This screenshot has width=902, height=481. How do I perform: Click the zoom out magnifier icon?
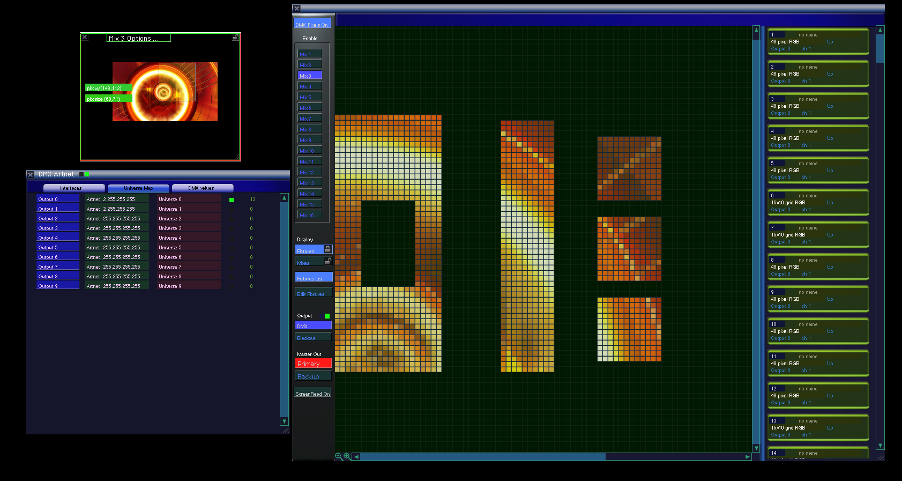tap(338, 456)
